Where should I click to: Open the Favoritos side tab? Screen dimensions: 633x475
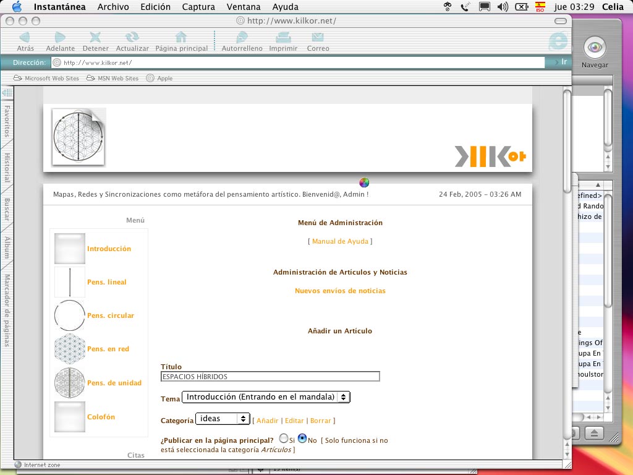pyautogui.click(x=7, y=121)
